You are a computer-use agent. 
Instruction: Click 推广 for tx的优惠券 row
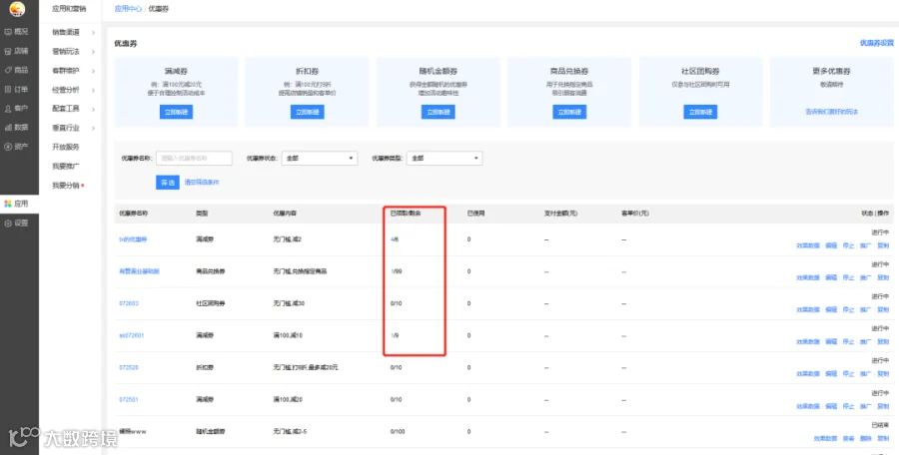pyautogui.click(x=866, y=245)
